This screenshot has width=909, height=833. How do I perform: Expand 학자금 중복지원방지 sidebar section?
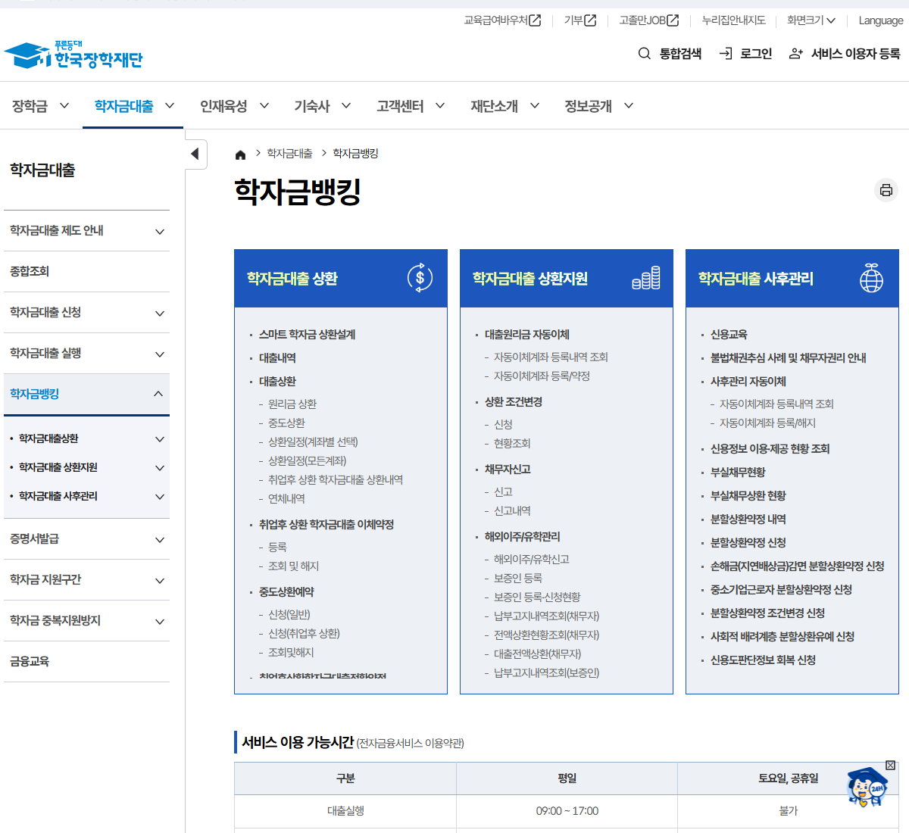[x=86, y=621]
